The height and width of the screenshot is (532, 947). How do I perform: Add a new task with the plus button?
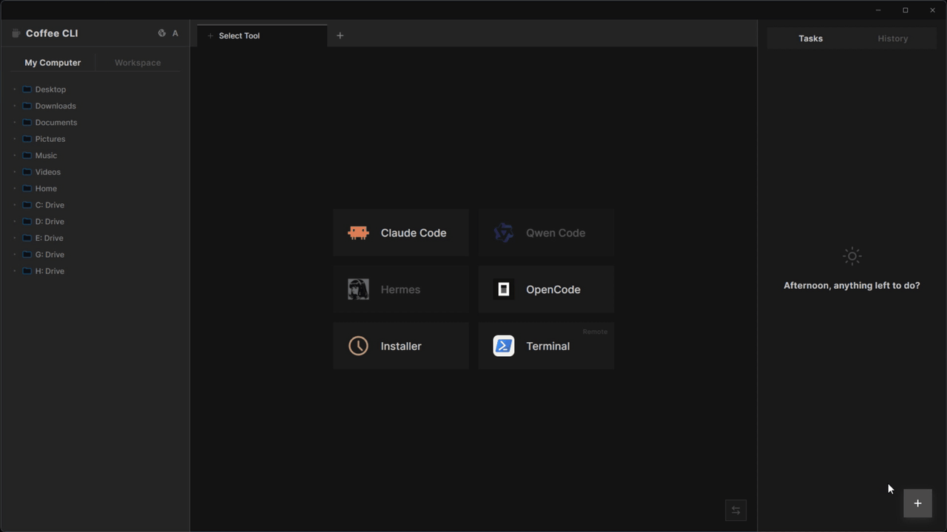917,503
